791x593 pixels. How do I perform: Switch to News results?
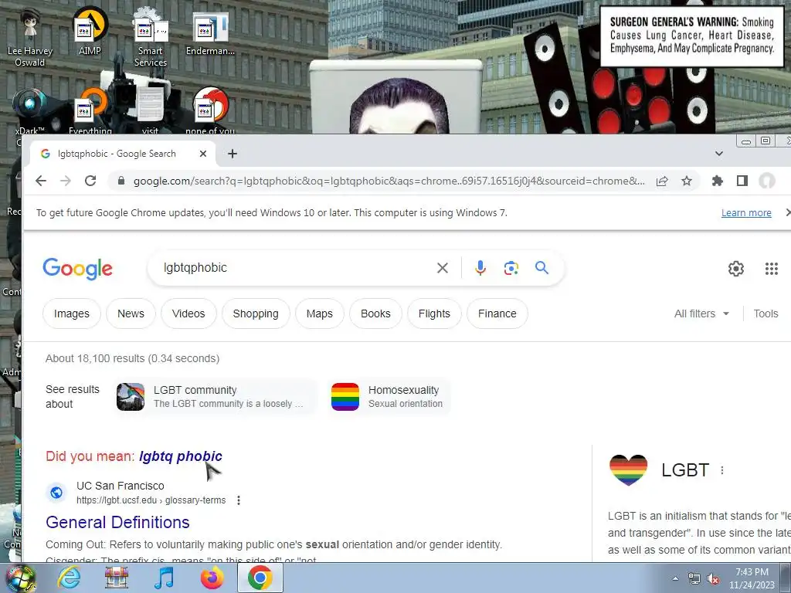click(x=131, y=313)
